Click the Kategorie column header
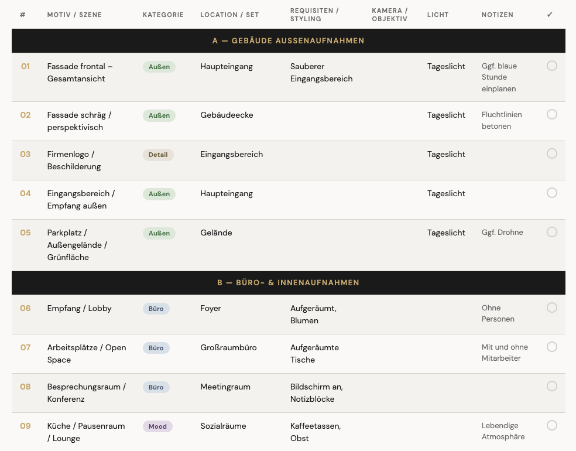The height and width of the screenshot is (451, 576). click(x=163, y=15)
